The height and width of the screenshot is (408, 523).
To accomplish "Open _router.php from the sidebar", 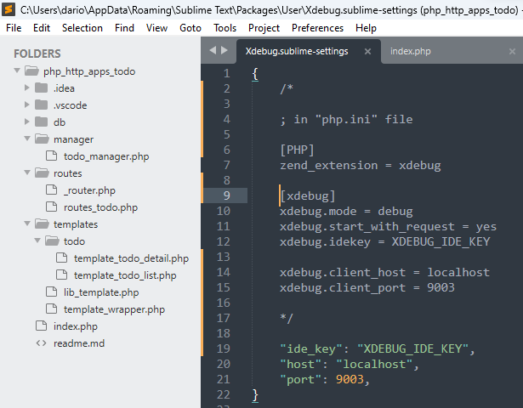I will tap(90, 190).
